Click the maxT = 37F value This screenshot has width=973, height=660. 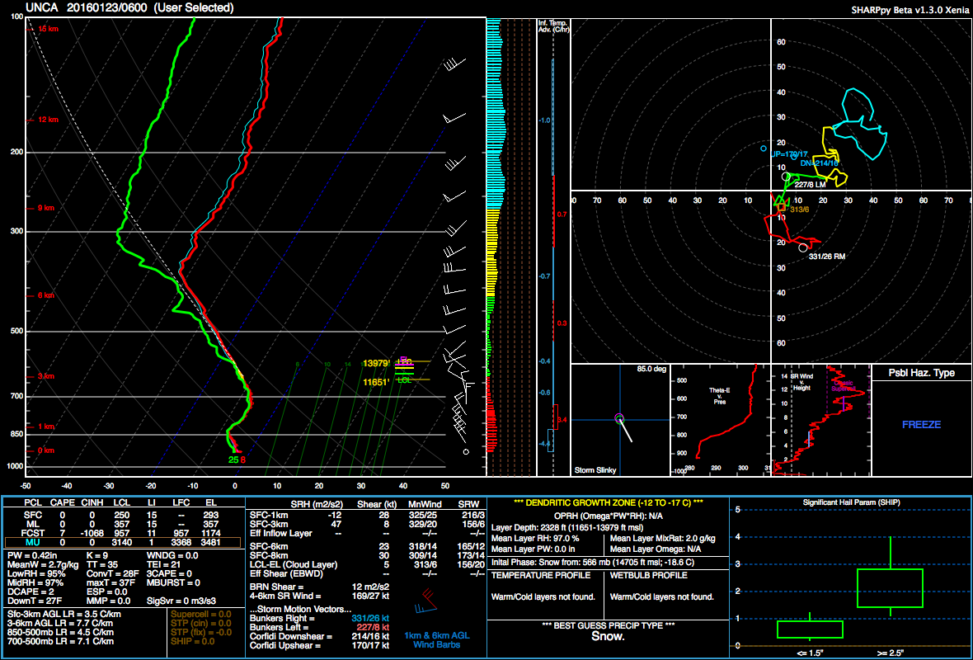110,583
